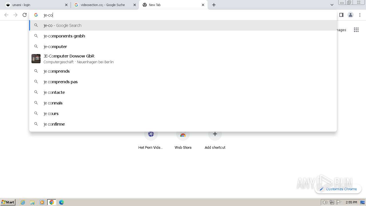
Task: Close the New Tab tab
Action: pos(203,5)
